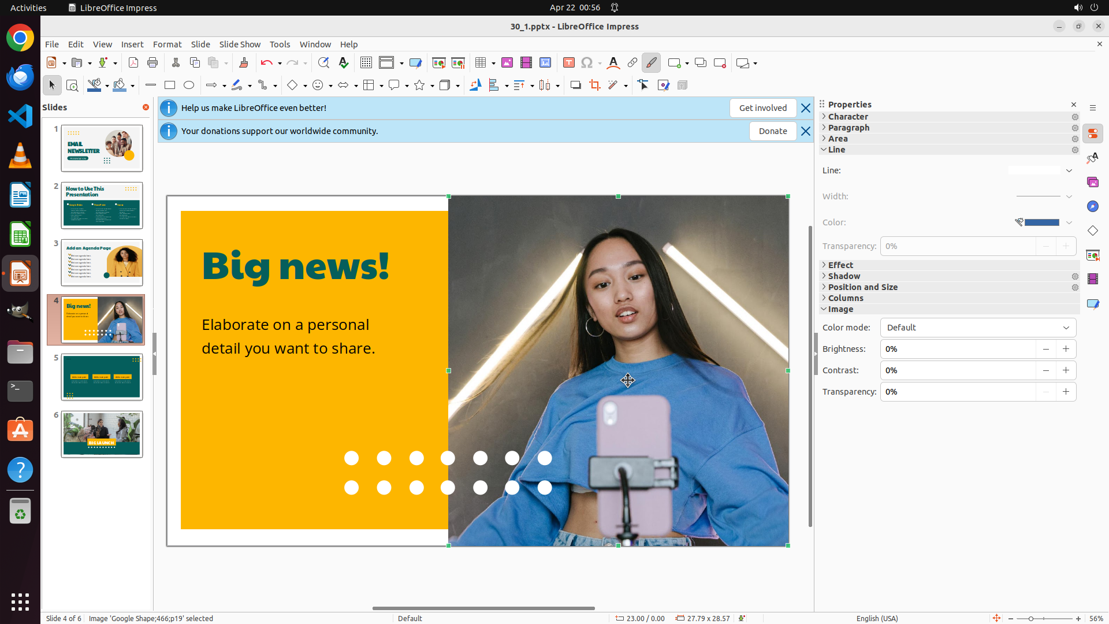Open the Slide Show menu
This screenshot has width=1109, height=624.
pyautogui.click(x=240, y=44)
